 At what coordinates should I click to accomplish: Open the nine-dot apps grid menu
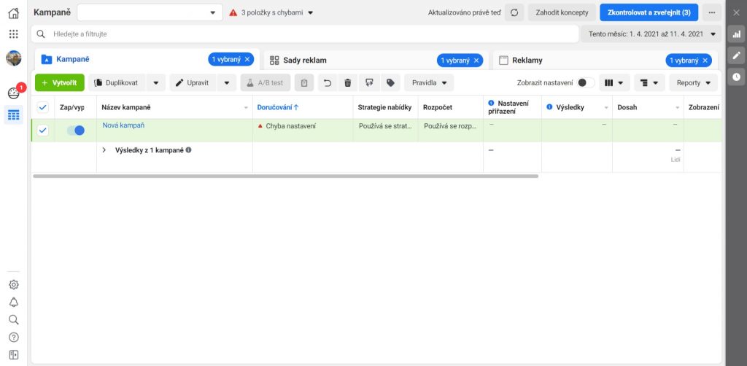click(13, 34)
